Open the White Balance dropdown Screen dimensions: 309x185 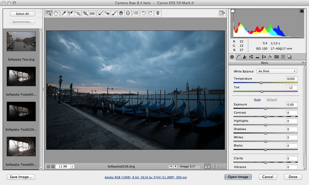tap(277, 71)
